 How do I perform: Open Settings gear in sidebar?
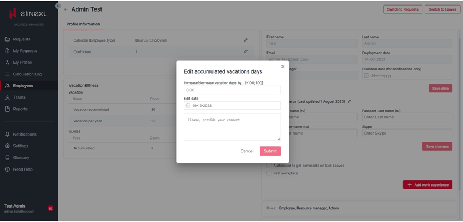(x=8, y=146)
